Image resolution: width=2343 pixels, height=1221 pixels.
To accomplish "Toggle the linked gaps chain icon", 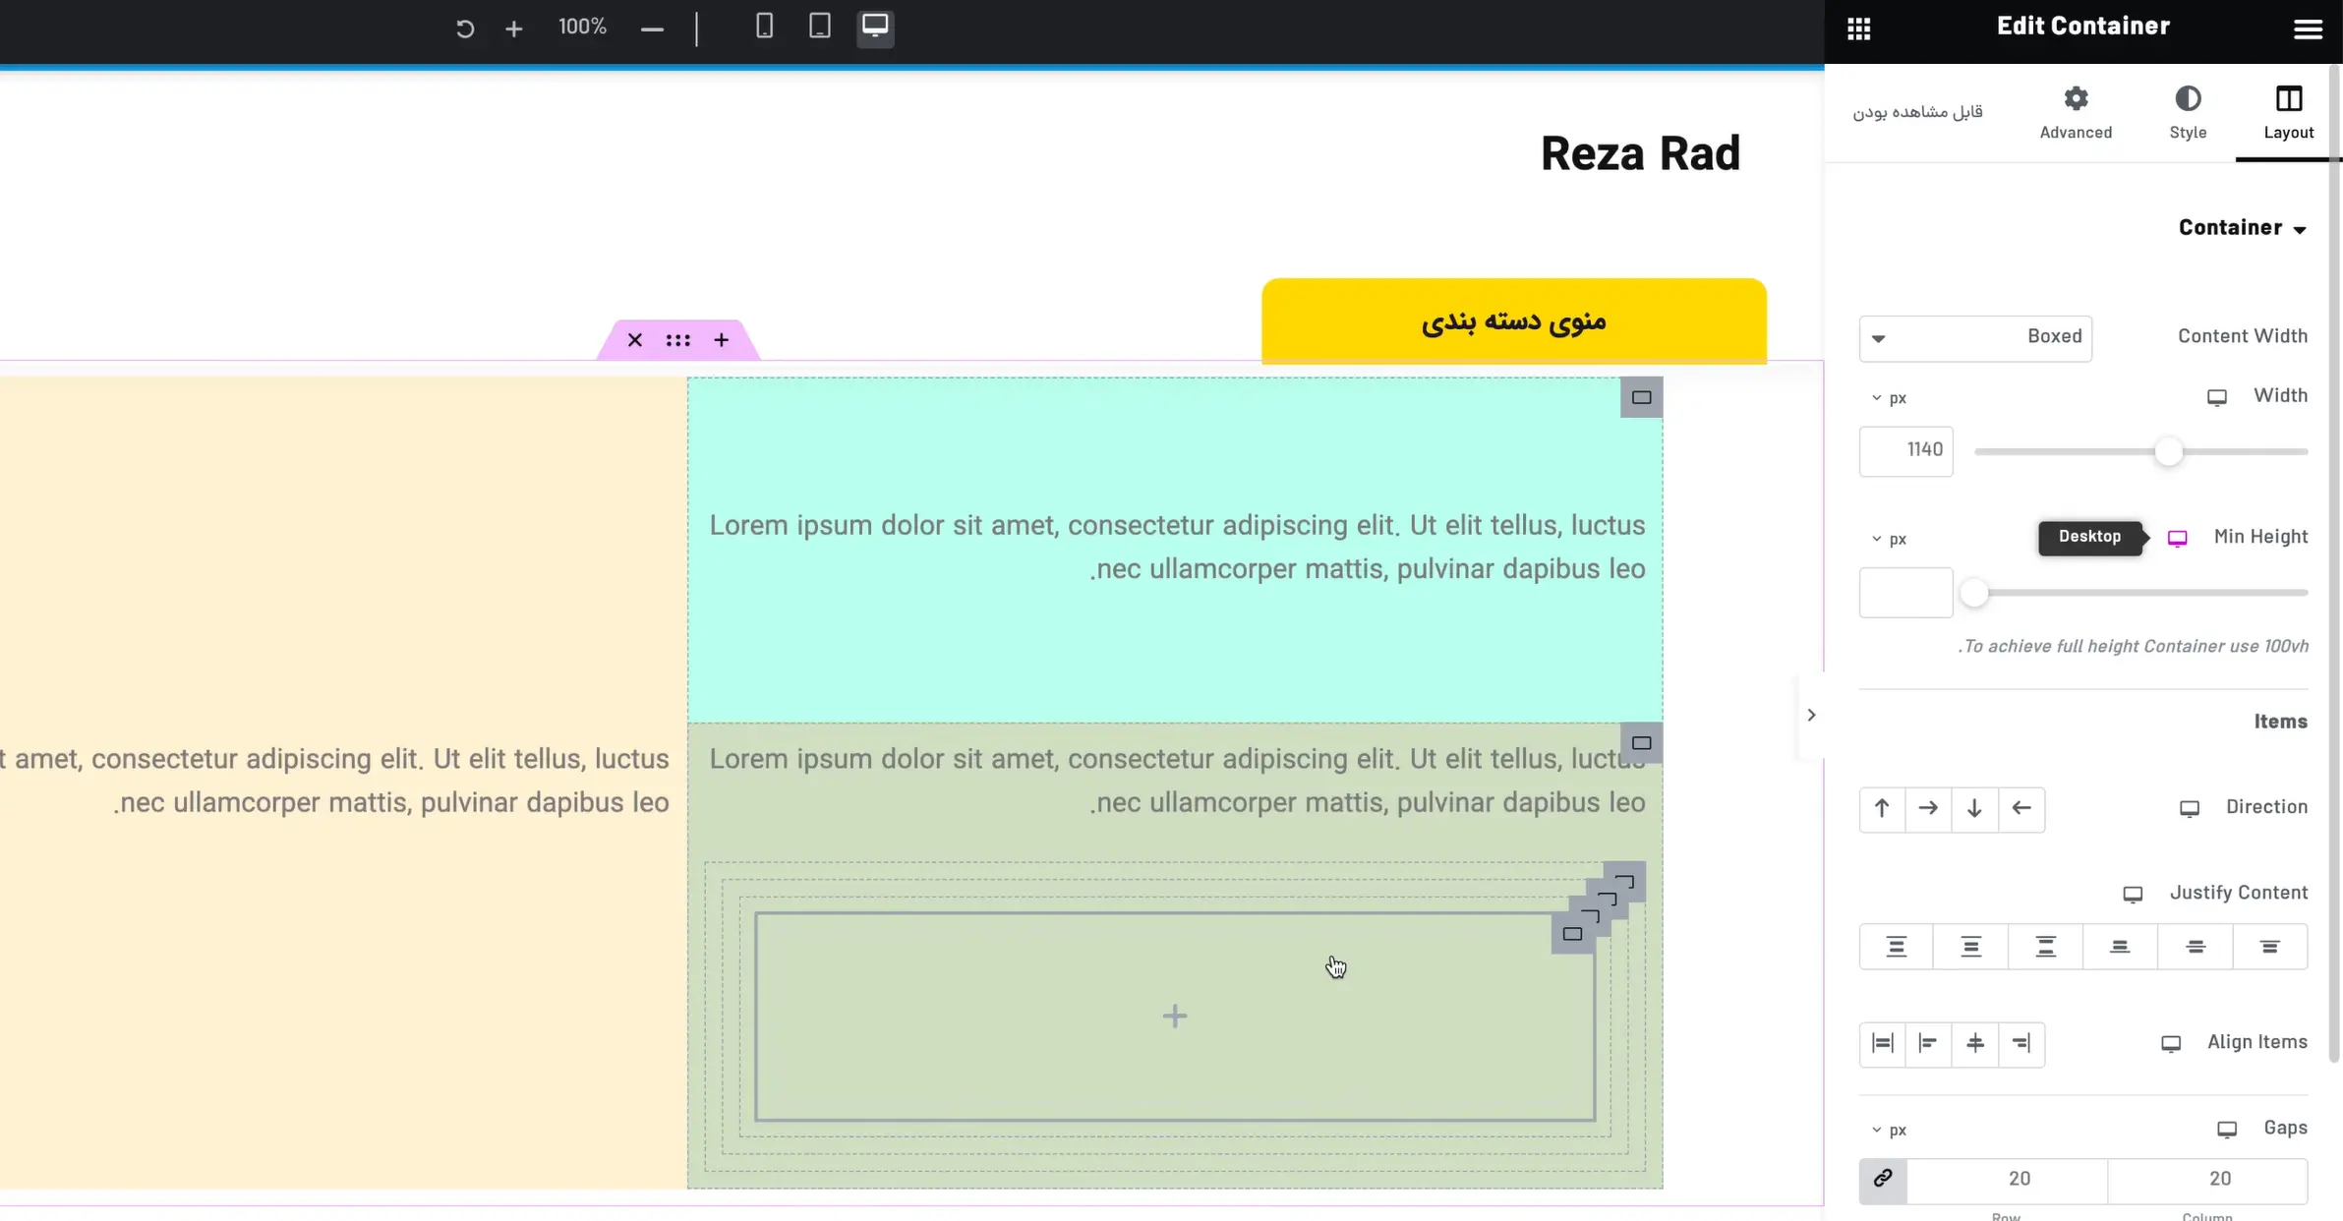I will (x=1882, y=1178).
